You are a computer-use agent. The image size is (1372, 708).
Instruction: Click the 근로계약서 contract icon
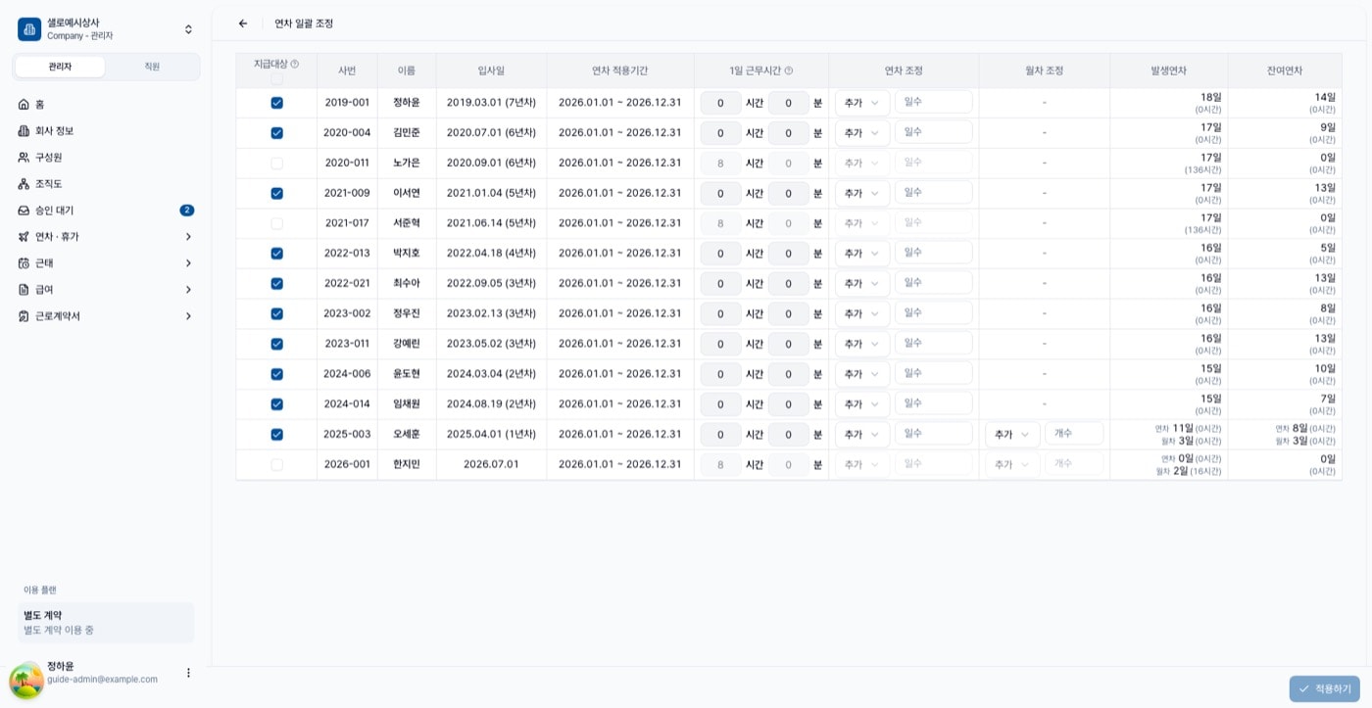24,315
